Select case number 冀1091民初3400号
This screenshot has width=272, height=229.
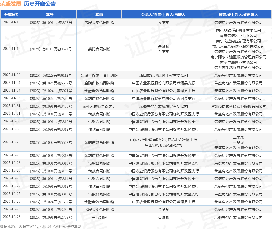pos(51,106)
